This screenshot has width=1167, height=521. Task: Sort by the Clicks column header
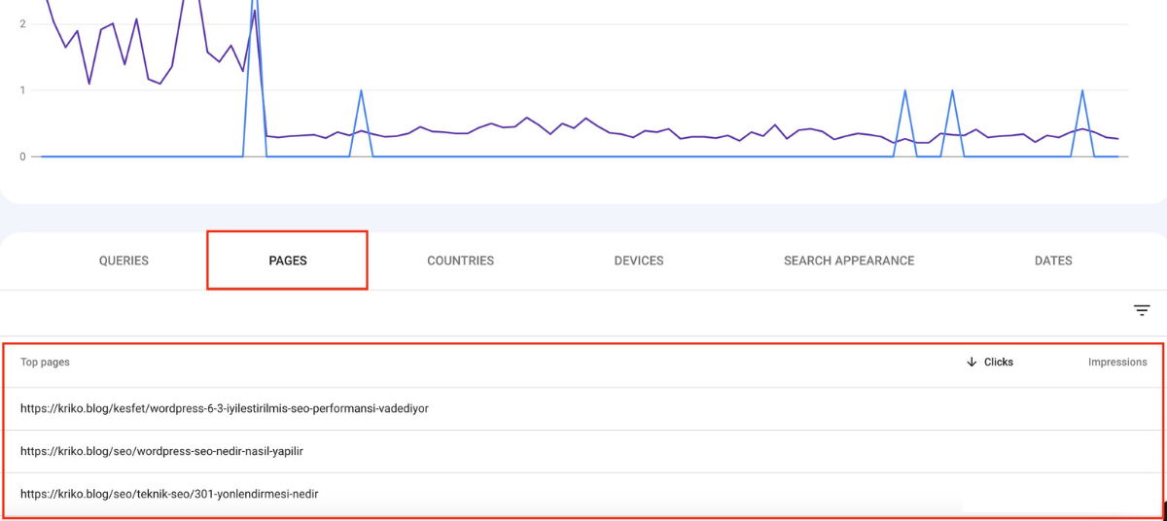point(998,362)
